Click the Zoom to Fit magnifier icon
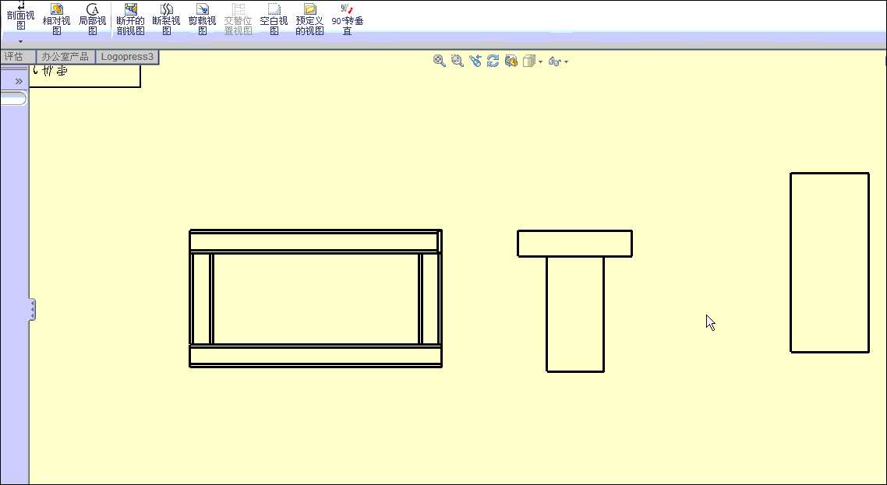This screenshot has height=485, width=887. click(439, 61)
